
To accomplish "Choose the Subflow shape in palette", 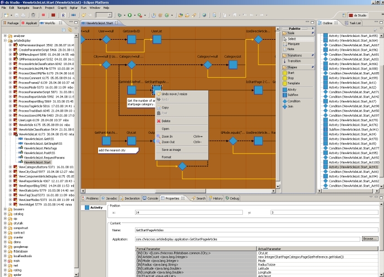I will point(294,95).
